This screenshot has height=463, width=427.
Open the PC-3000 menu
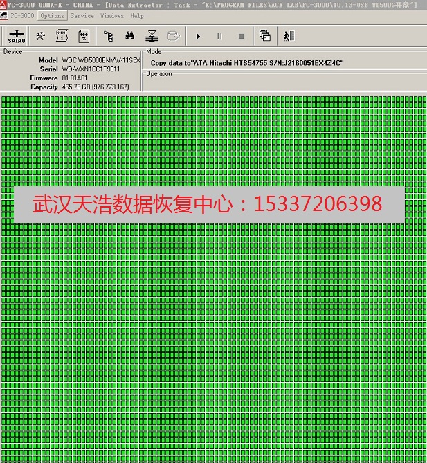[x=19, y=16]
